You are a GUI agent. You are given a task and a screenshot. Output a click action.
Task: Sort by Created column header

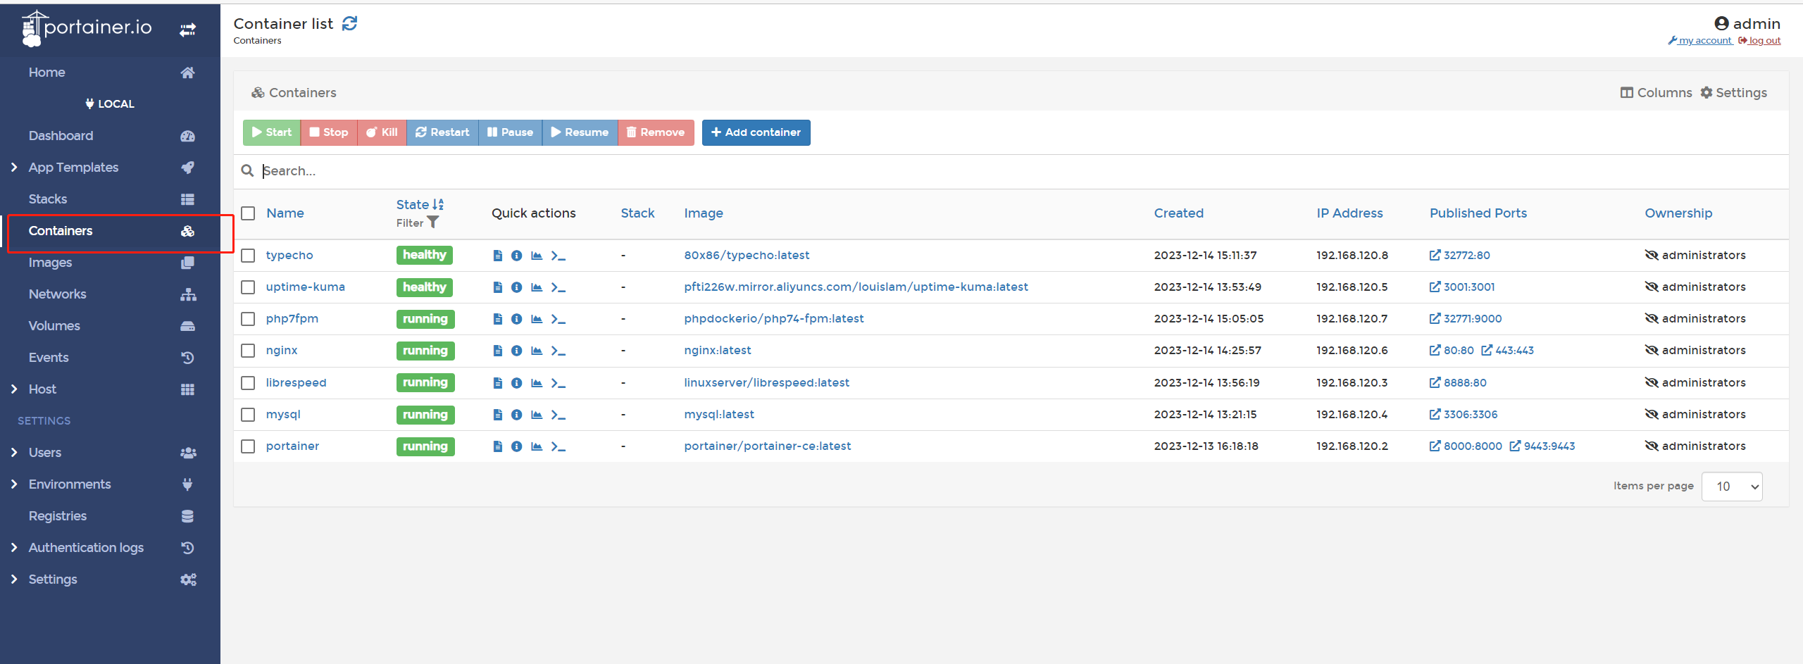pyautogui.click(x=1178, y=213)
